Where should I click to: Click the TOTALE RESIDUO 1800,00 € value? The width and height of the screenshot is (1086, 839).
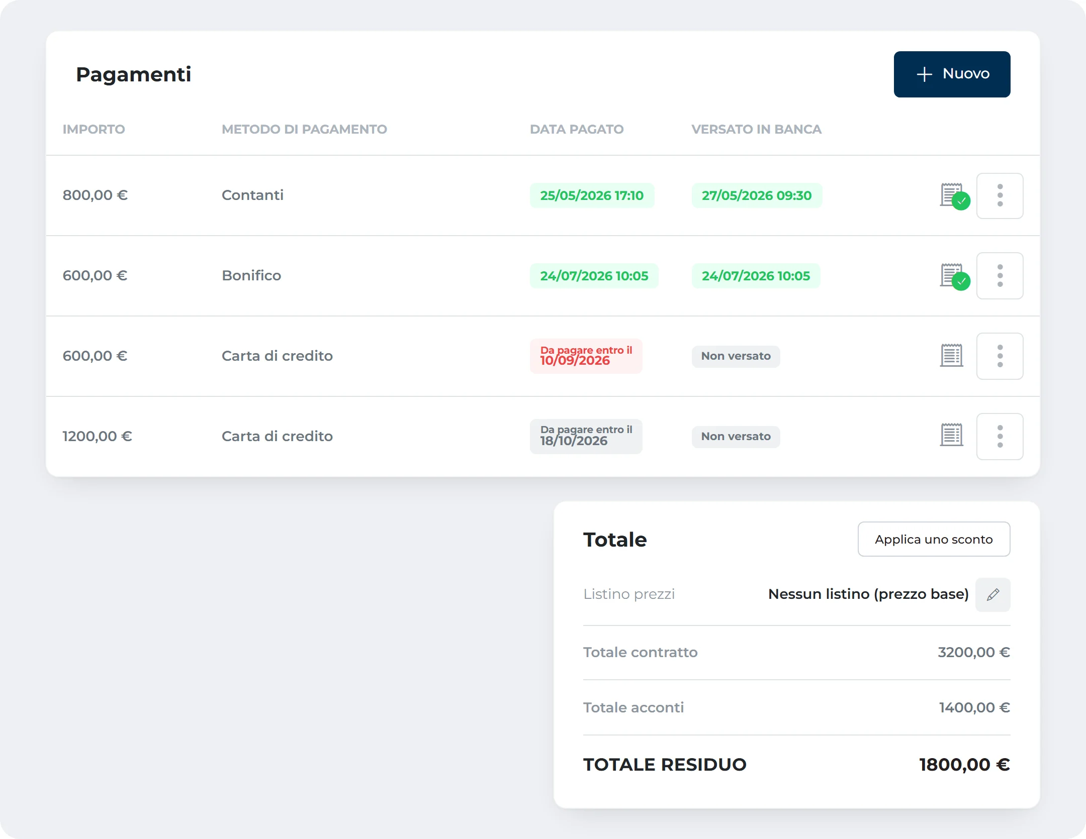pos(965,765)
